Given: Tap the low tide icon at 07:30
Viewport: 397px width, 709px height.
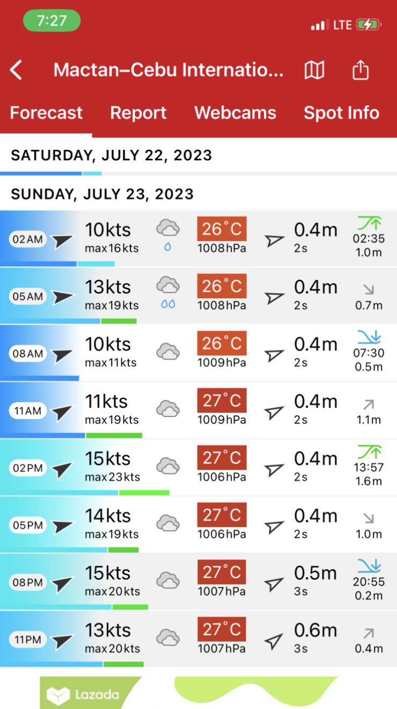Looking at the screenshot, I should [369, 338].
